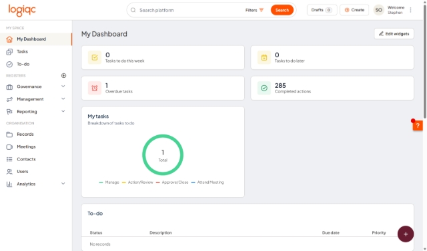Click the Edit widgets button

394,34
